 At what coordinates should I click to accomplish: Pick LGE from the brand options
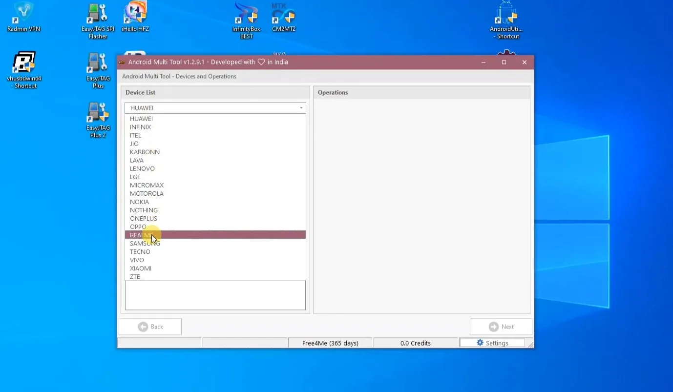click(x=215, y=177)
